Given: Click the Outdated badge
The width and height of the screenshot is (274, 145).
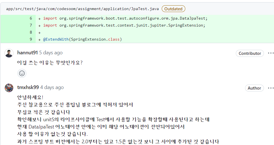Looking at the screenshot, I should click(x=173, y=9).
